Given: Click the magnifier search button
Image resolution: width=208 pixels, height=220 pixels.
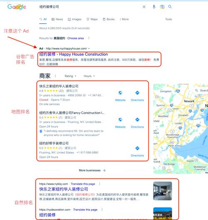Looking at the screenshot, I should (170, 7).
